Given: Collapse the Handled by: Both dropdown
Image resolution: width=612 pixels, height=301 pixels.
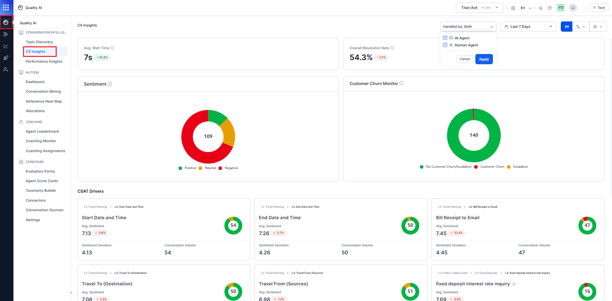Looking at the screenshot, I should point(468,27).
